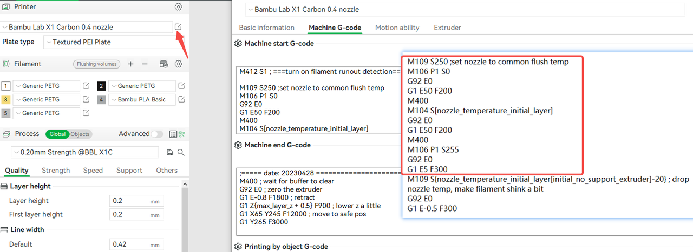The height and width of the screenshot is (252, 693).
Task: Click the Flushing volumes button
Action: (96, 64)
